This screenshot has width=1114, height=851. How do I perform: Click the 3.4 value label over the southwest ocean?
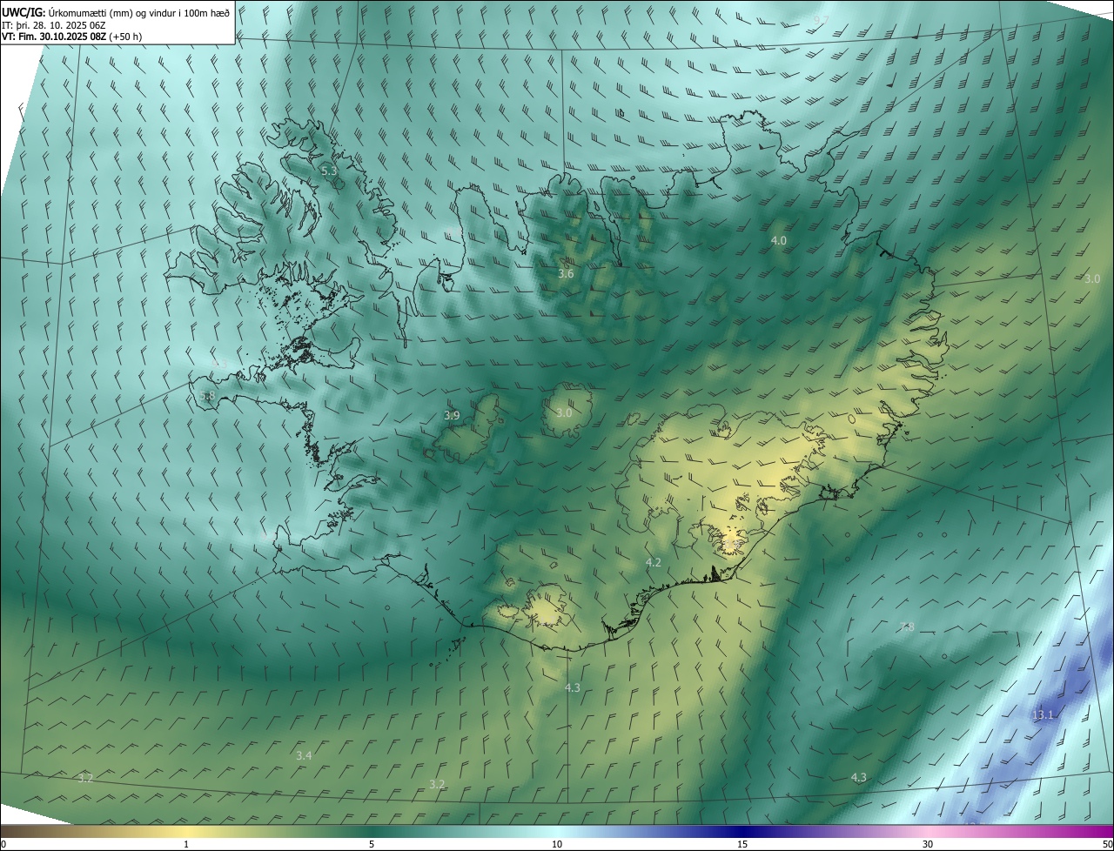[304, 755]
